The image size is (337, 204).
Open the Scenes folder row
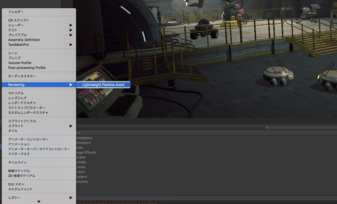click(81, 167)
